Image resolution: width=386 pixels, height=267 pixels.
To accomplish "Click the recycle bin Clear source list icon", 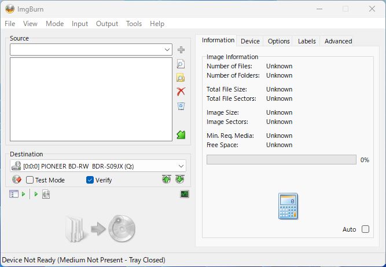I will click(x=181, y=106).
